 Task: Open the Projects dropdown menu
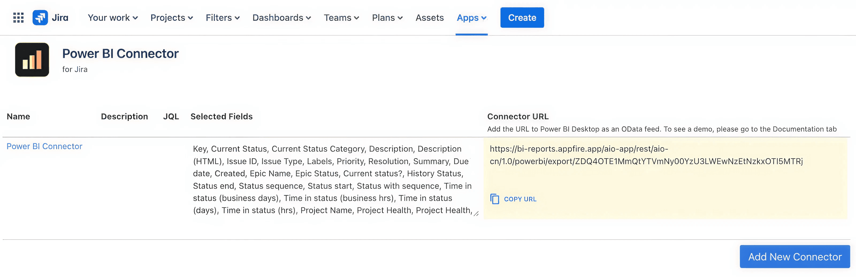click(172, 18)
